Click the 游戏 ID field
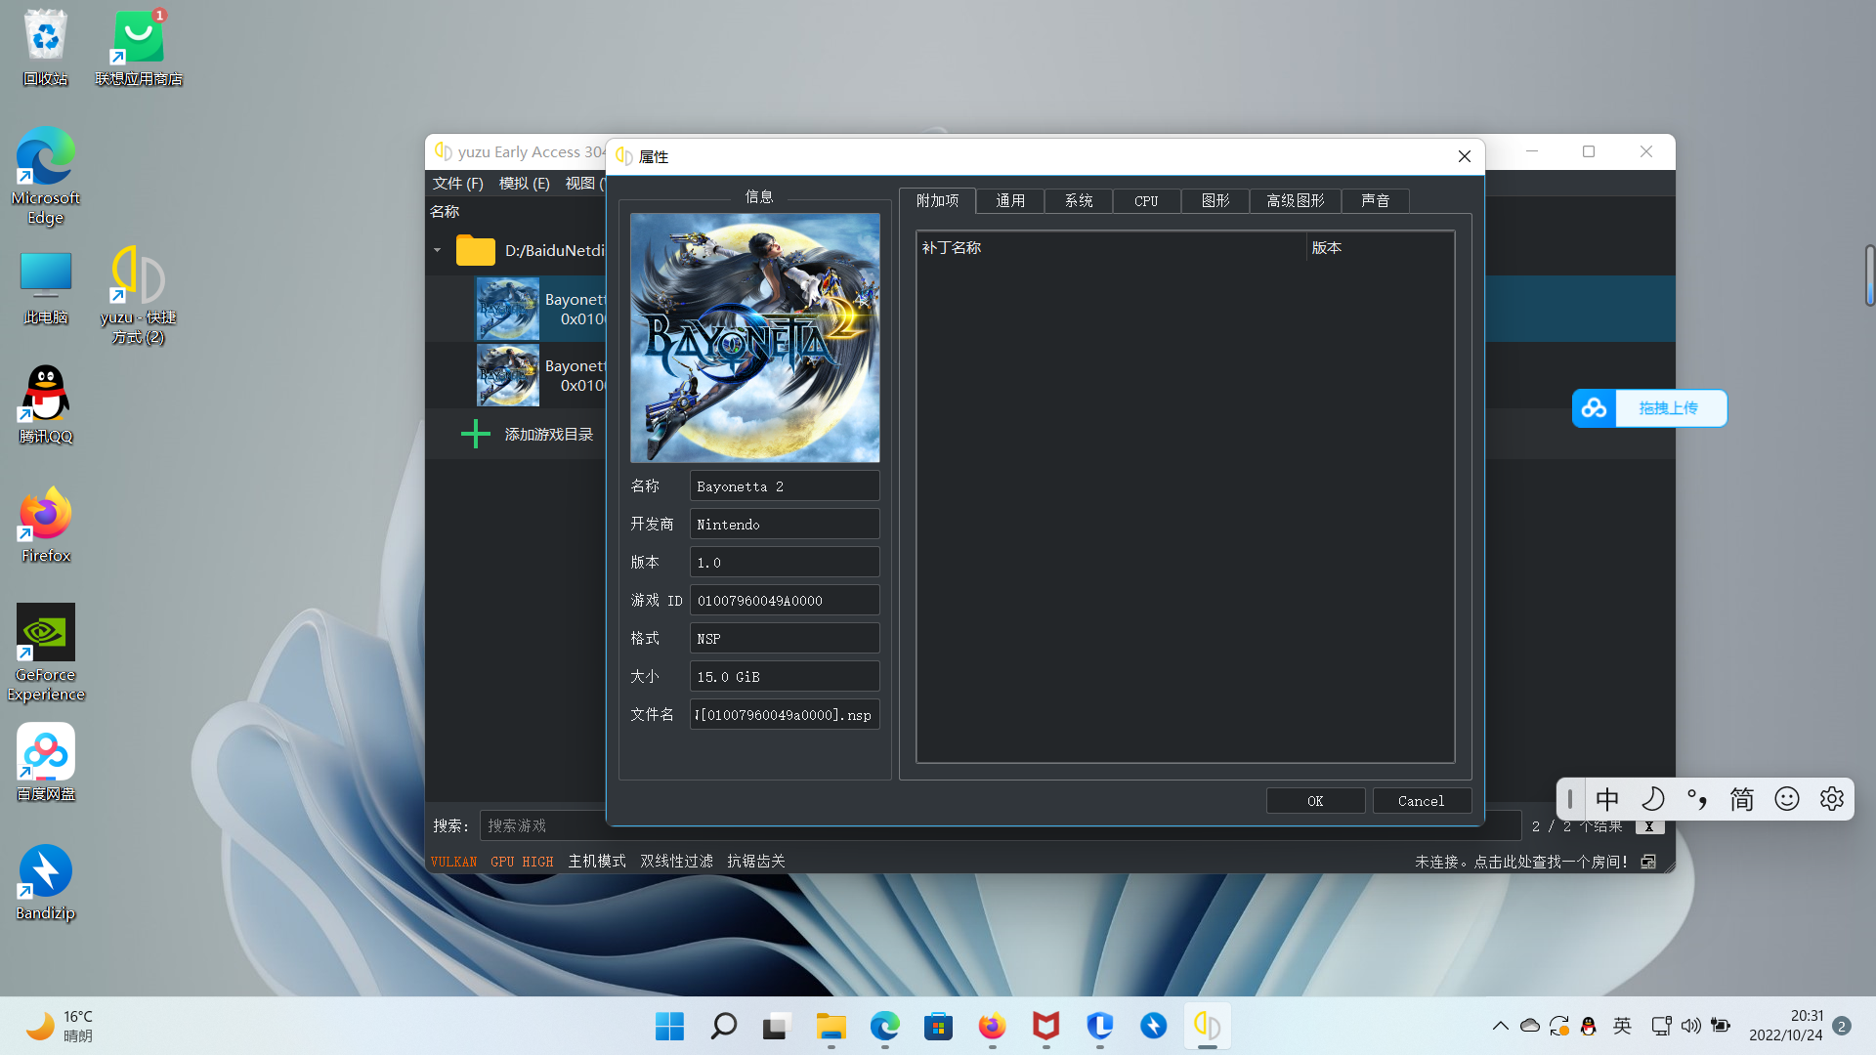 click(x=785, y=601)
